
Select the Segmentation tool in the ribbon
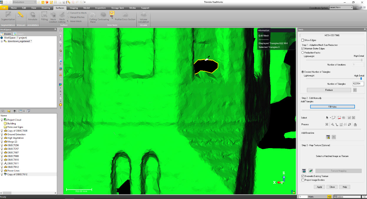8,17
